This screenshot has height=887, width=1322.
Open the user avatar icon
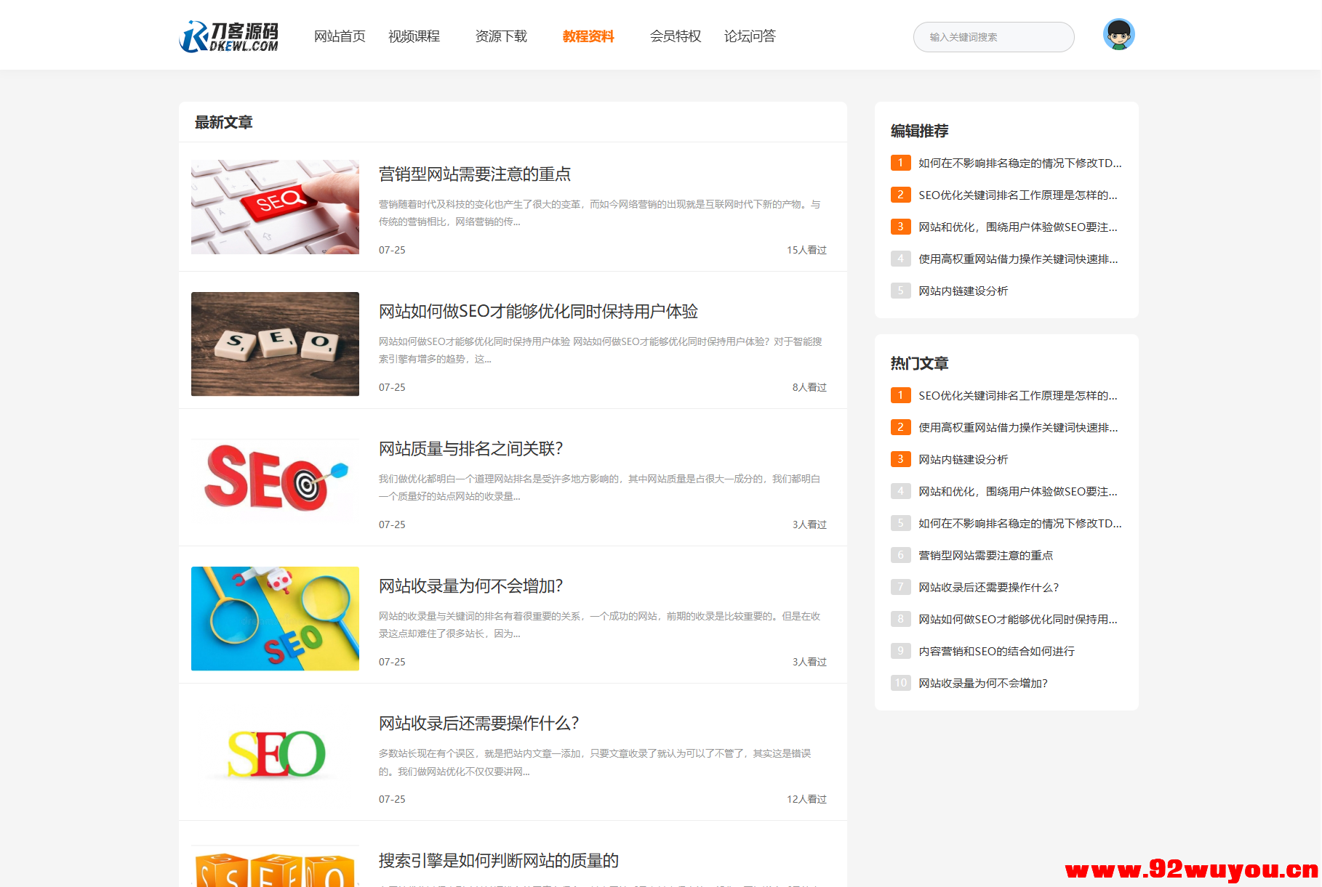point(1119,34)
